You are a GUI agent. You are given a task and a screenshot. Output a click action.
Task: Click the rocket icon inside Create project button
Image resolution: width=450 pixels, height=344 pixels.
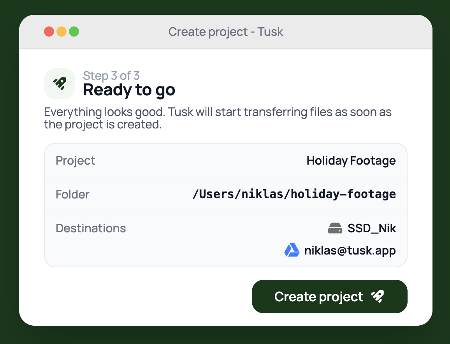377,297
